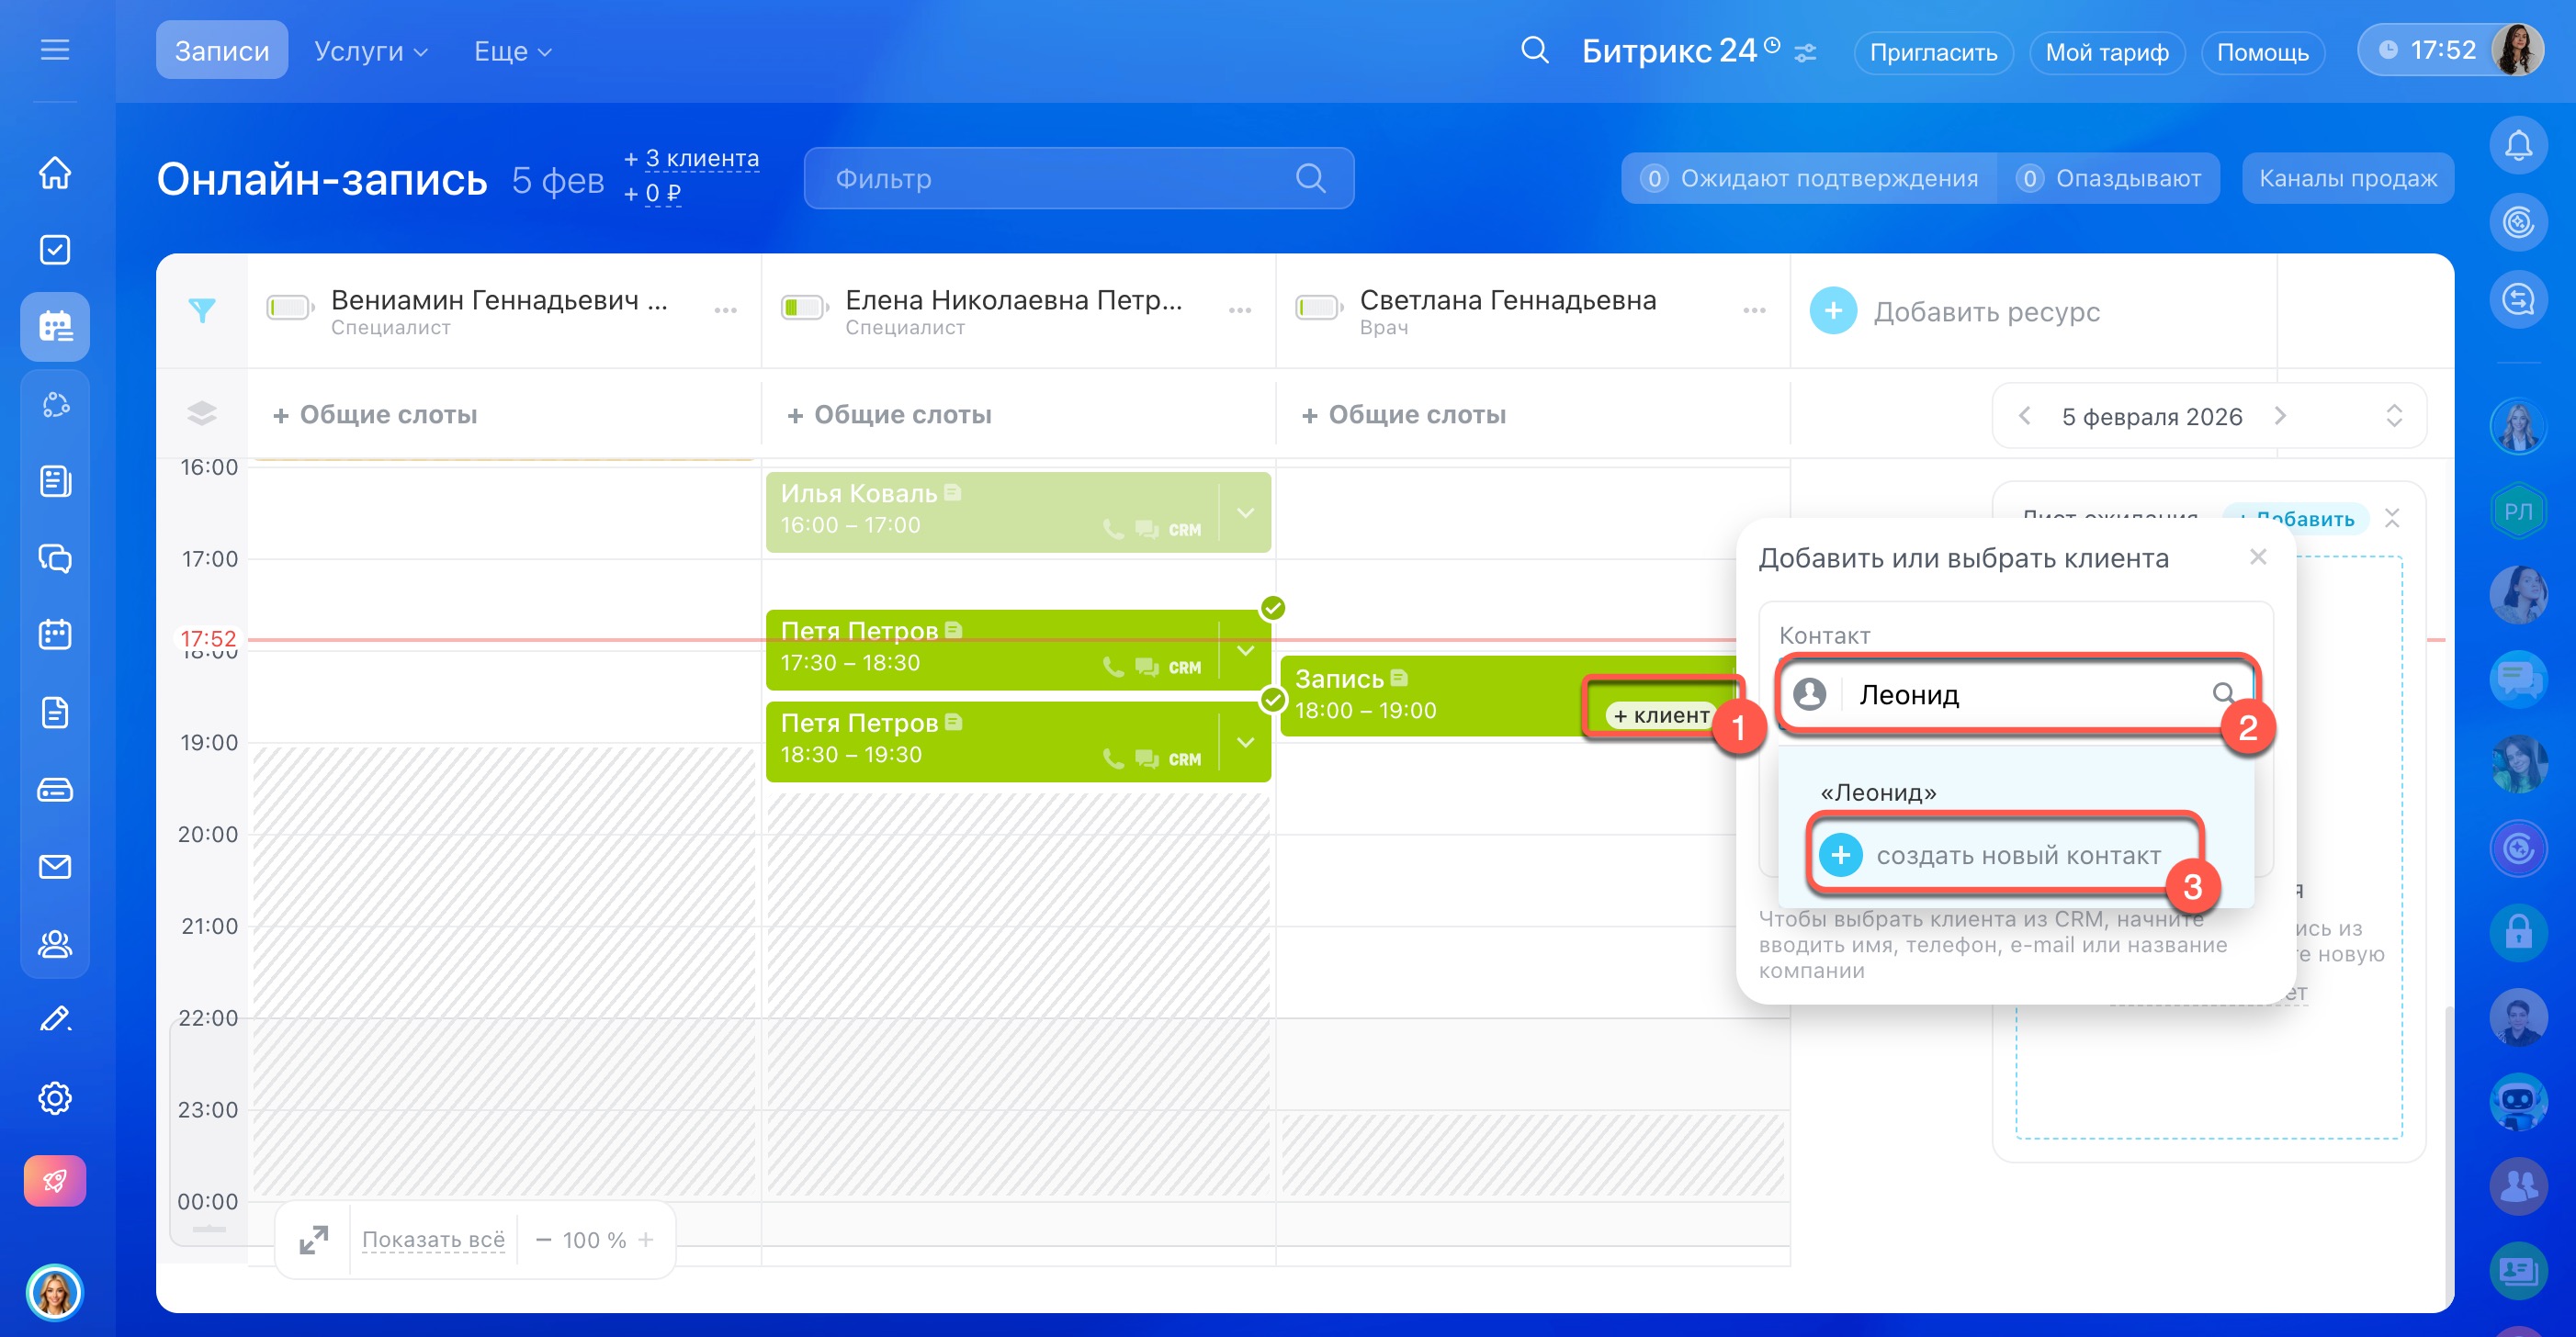Open the Услуги dropdown menu
Screen dimensions: 2576x1337
coord(370,51)
